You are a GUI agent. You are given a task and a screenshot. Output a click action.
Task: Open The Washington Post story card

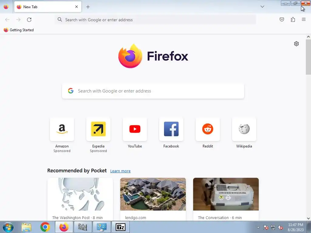pyautogui.click(x=80, y=199)
